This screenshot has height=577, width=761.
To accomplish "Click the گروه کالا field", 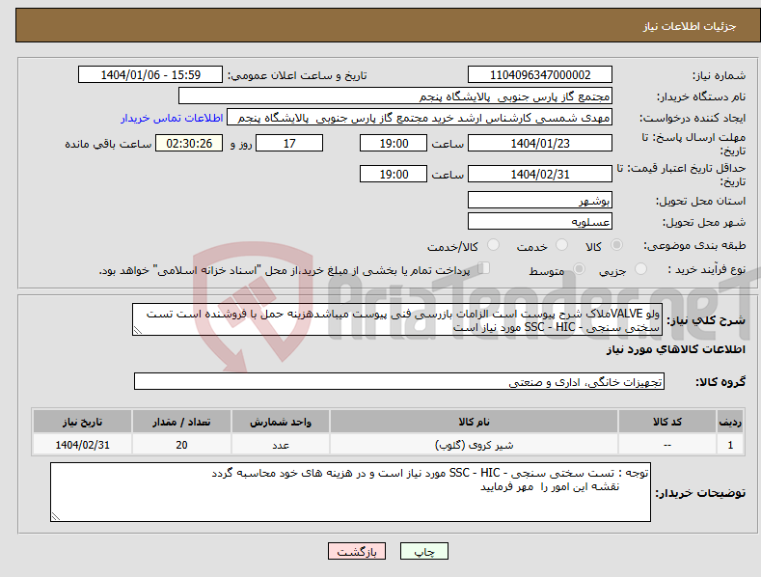I will [x=399, y=381].
